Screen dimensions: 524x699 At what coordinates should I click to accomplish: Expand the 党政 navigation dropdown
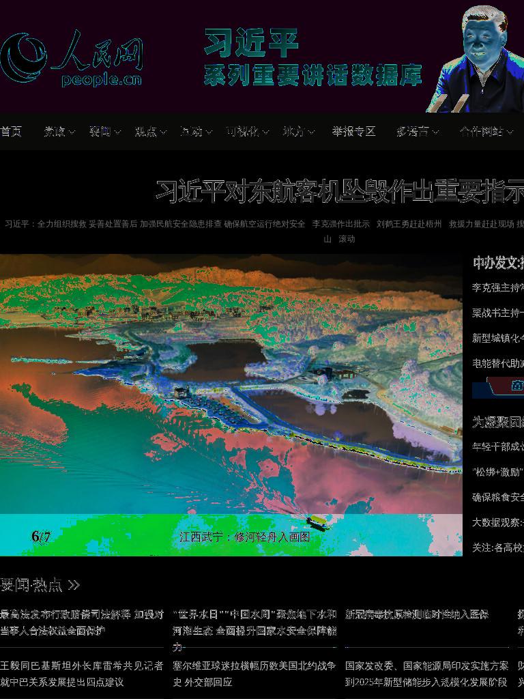tap(59, 132)
